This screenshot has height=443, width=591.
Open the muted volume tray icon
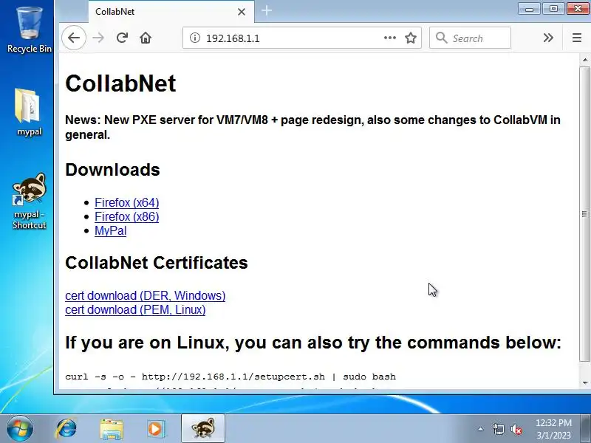coord(516,429)
